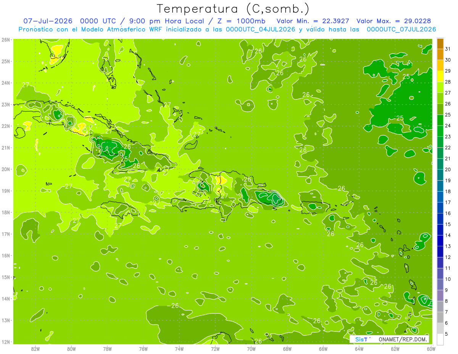Click the white swatch below 5 on colorbar
Screen dimensions: 458x354
[440, 339]
